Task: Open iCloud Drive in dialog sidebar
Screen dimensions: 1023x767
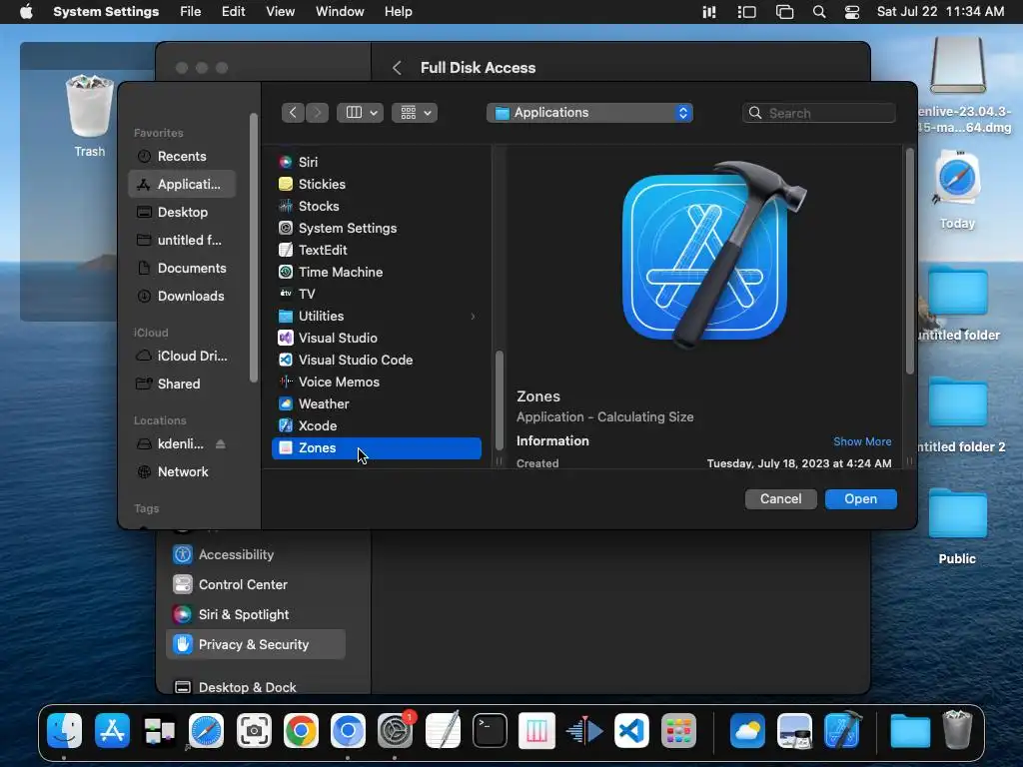Action: click(182, 357)
